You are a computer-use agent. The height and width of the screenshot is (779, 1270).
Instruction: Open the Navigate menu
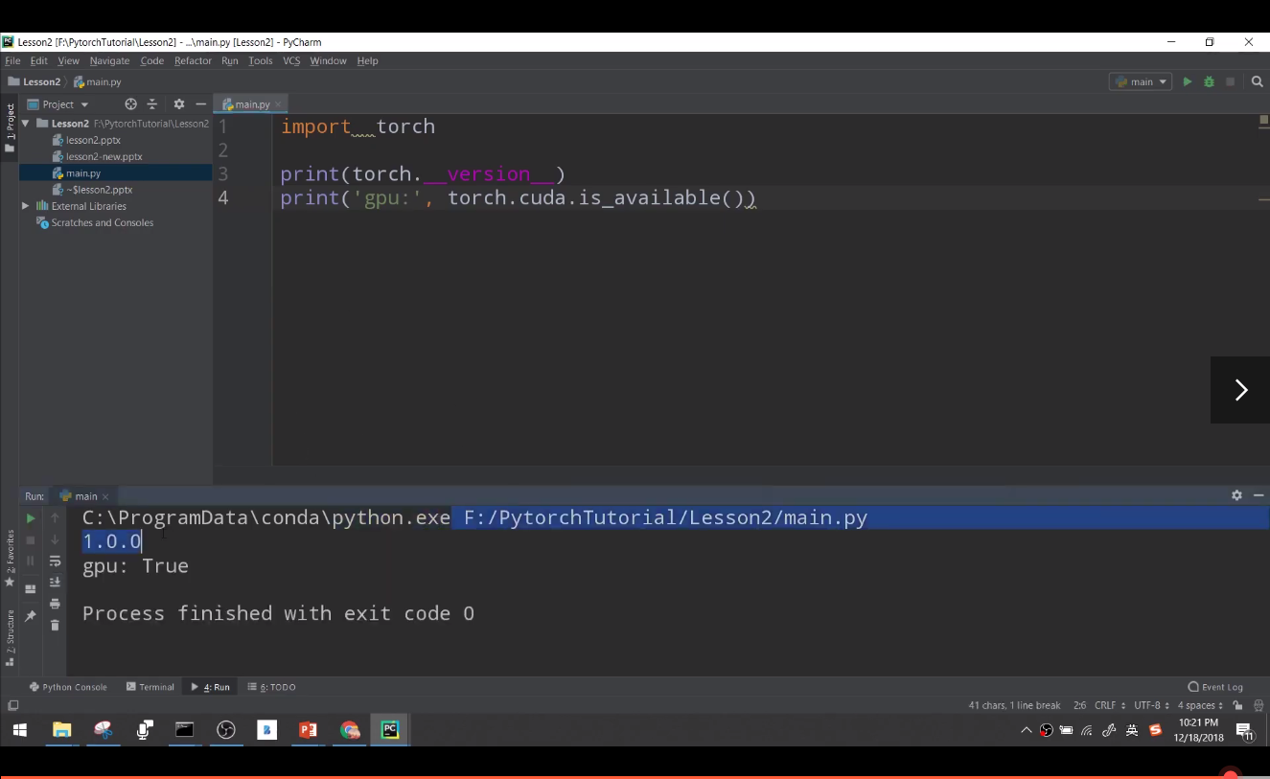click(x=110, y=60)
